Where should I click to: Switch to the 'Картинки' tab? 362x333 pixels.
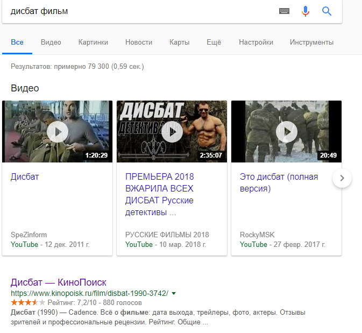pos(93,42)
